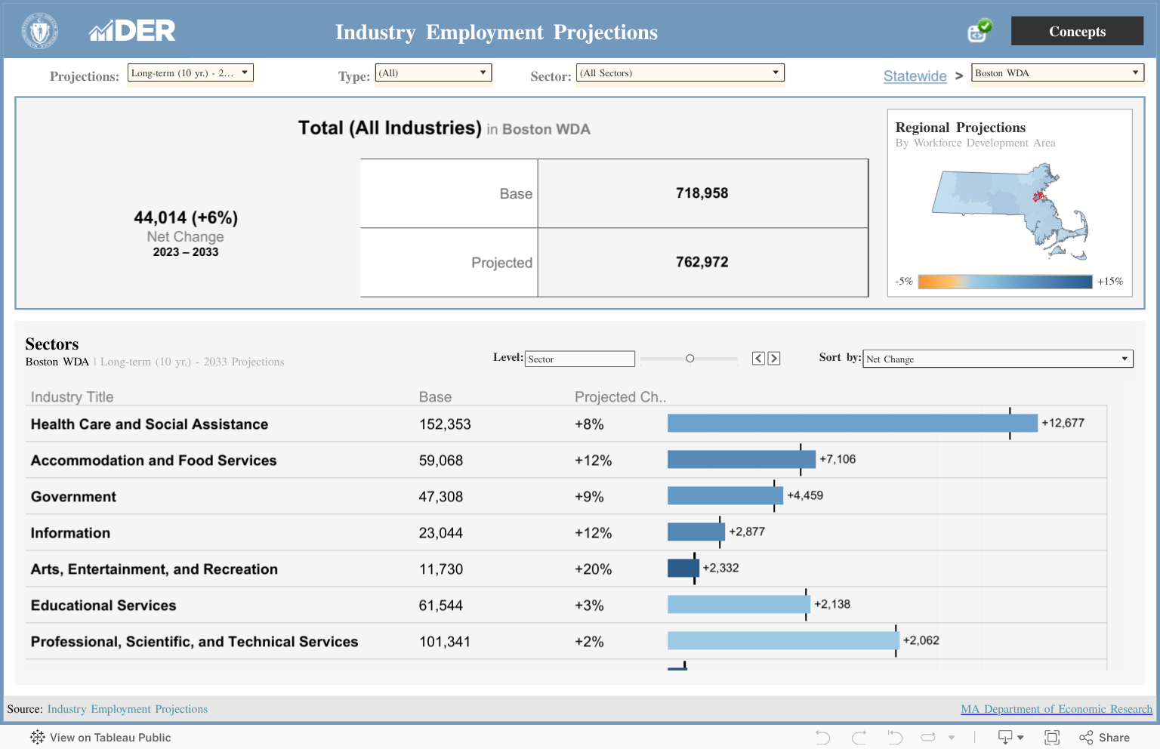Click the revert view icon
This screenshot has height=749, width=1160.
[895, 738]
